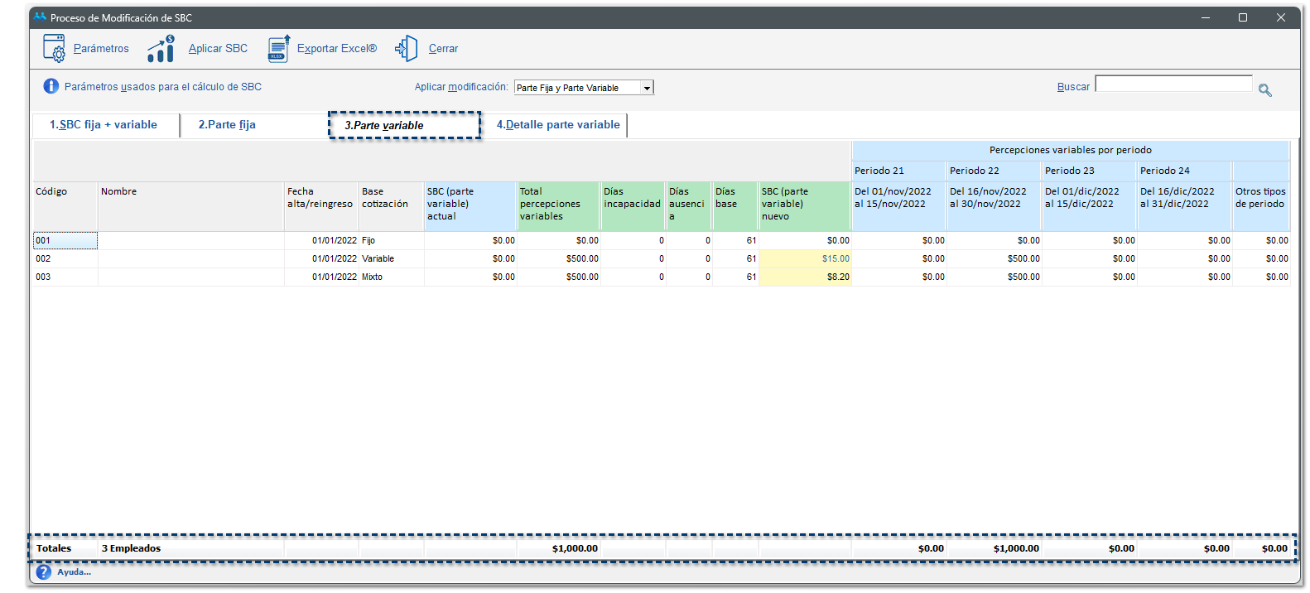Click the blue info icon

coord(51,86)
